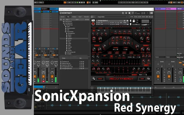The width and height of the screenshot is (184, 115).
Task: Open the Documentation folder
Action: click(x=71, y=28)
